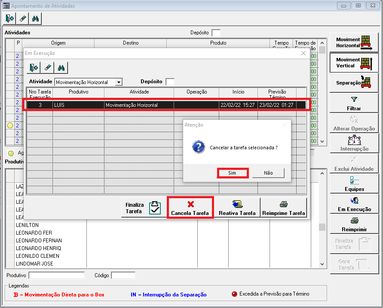Open Moviment Horizontal from side panel
The width and height of the screenshot is (383, 308).
(x=354, y=42)
